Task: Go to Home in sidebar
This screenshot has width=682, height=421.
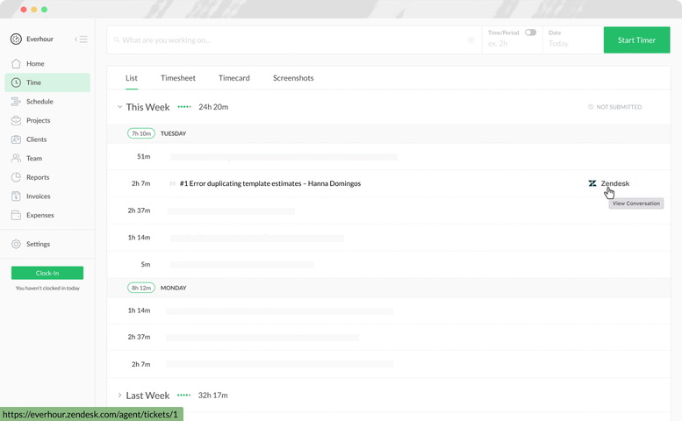Action: pos(47,63)
